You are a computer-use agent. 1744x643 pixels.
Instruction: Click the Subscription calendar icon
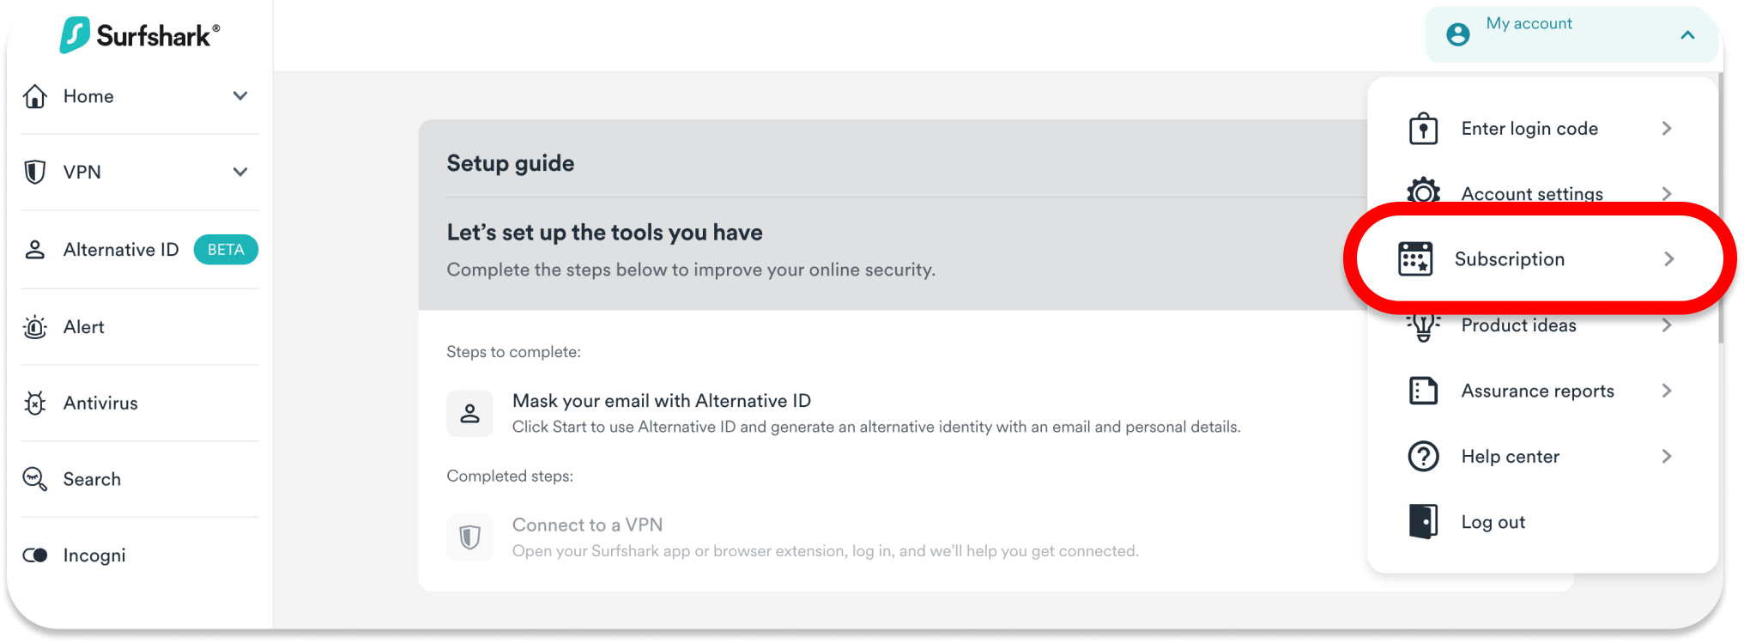coord(1415,259)
